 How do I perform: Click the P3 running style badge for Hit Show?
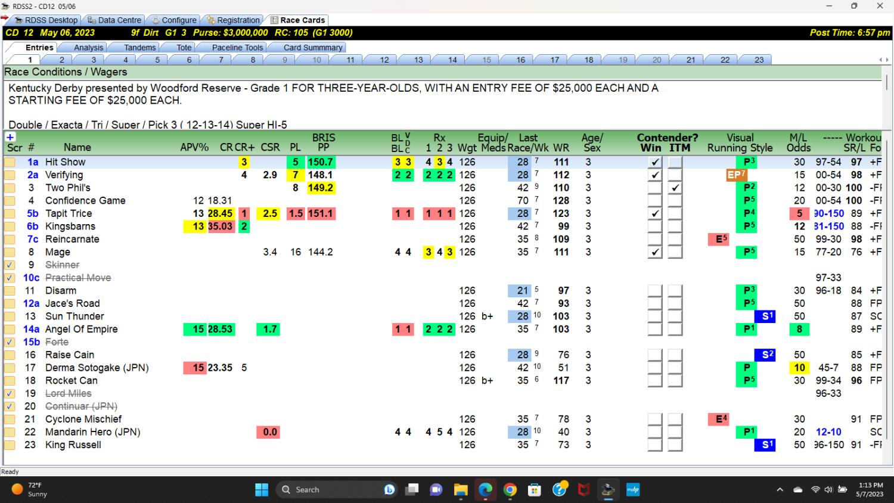tap(746, 162)
